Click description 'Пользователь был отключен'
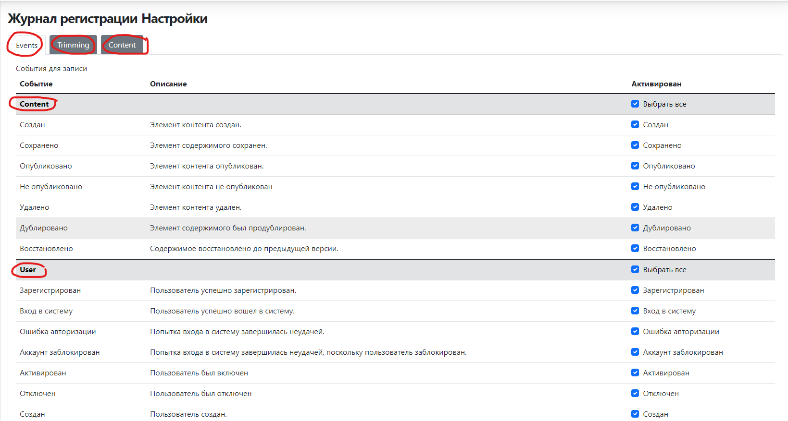Viewport: 788px width, 421px height. click(201, 394)
